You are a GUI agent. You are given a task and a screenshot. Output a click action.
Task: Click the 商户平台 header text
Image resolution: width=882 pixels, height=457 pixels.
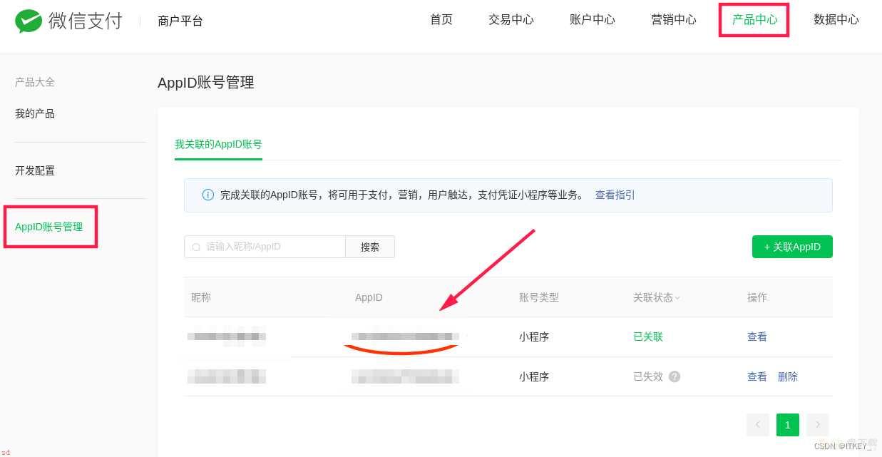point(180,21)
